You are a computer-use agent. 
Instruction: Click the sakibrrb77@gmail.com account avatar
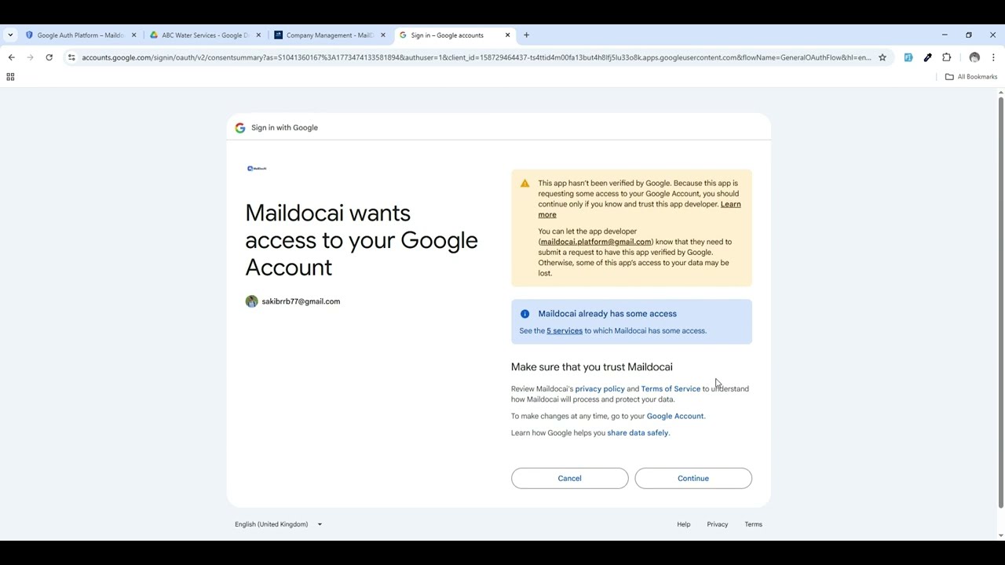pos(251,301)
